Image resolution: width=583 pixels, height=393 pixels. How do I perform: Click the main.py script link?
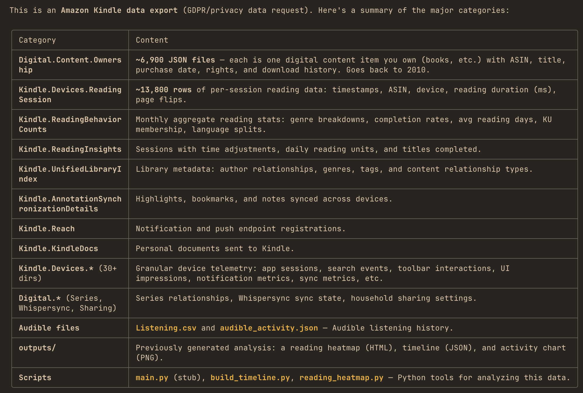[152, 377]
